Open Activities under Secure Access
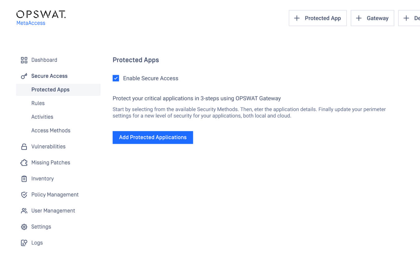This screenshot has height=279, width=420. (x=42, y=117)
